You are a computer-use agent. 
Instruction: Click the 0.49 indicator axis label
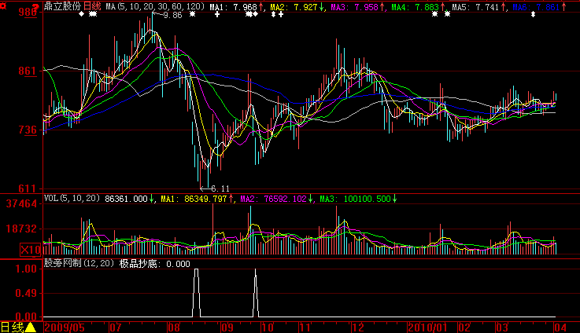point(26,294)
